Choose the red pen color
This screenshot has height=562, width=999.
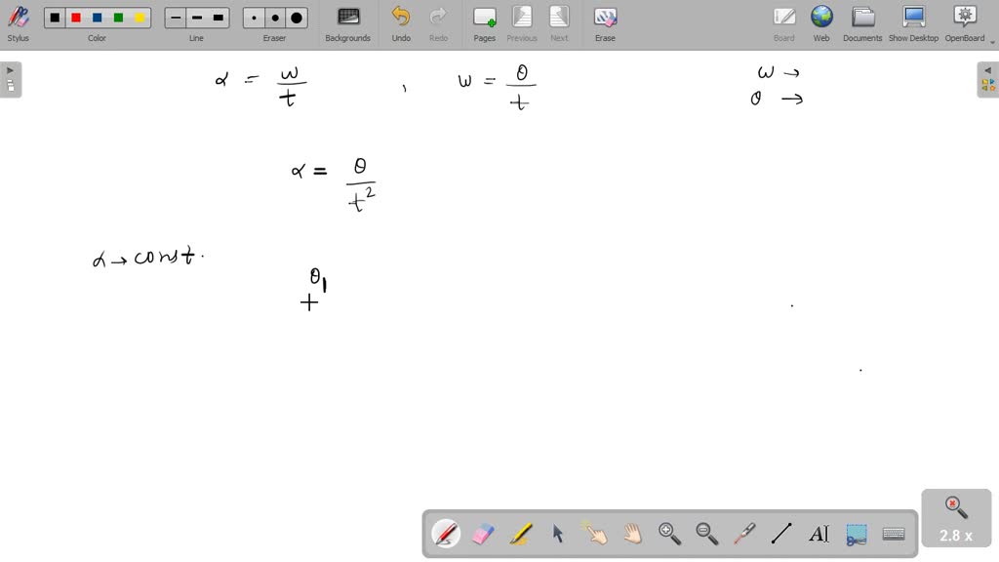[76, 18]
